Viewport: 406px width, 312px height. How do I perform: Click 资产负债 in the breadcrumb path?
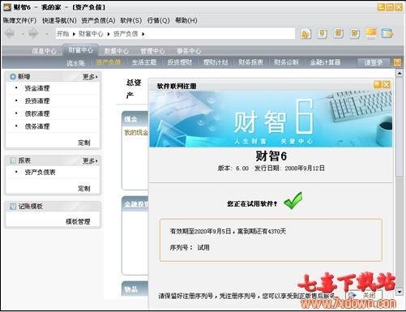(x=126, y=34)
